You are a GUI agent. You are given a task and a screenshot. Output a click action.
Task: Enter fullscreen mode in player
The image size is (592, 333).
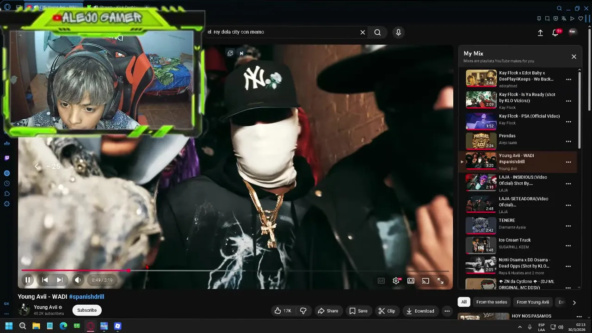click(x=440, y=281)
